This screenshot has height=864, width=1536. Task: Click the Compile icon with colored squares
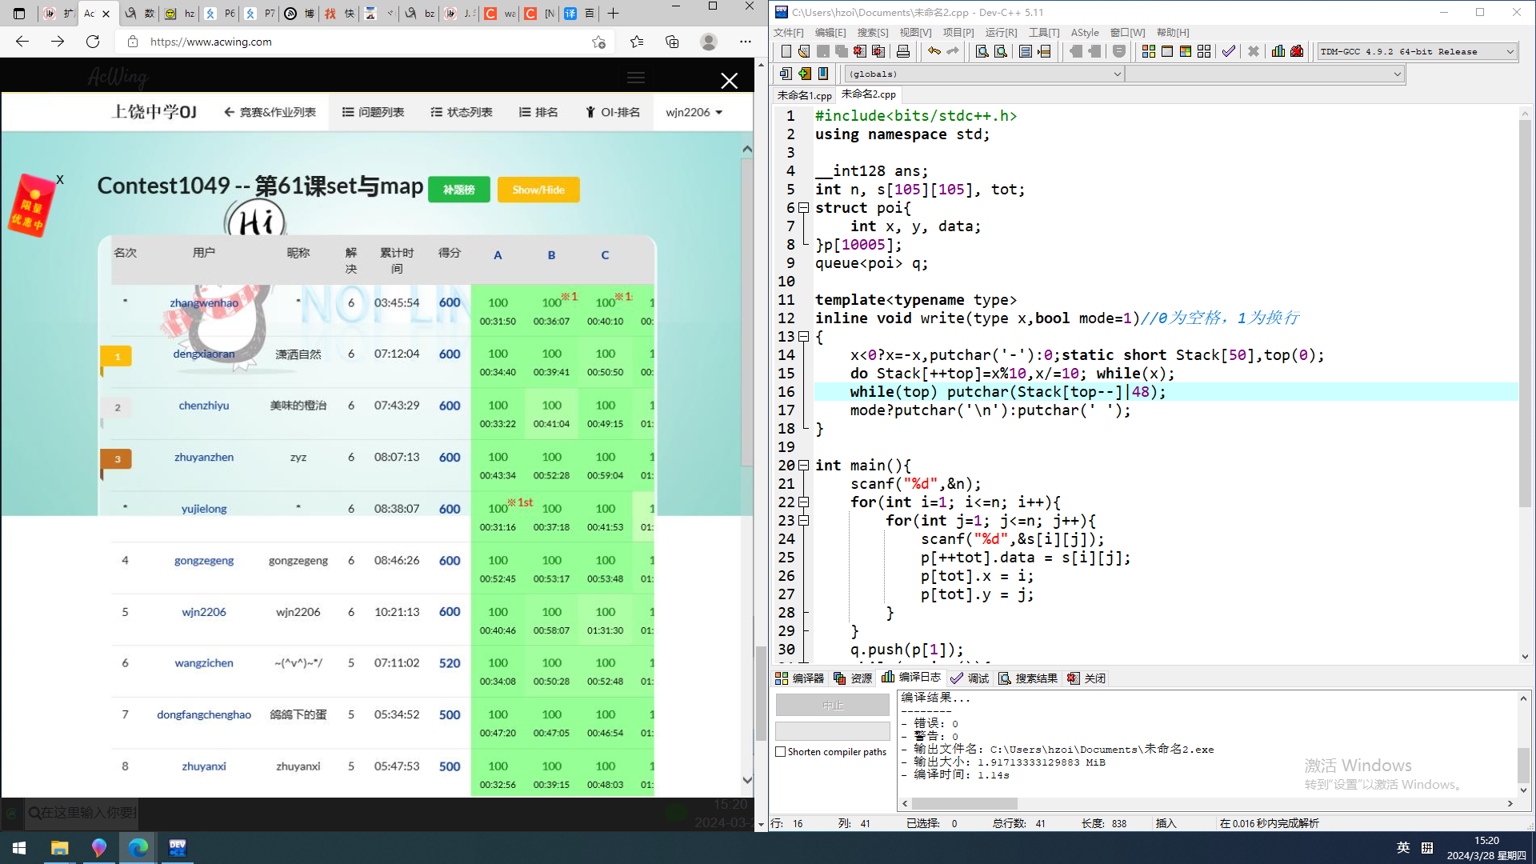click(x=1148, y=51)
